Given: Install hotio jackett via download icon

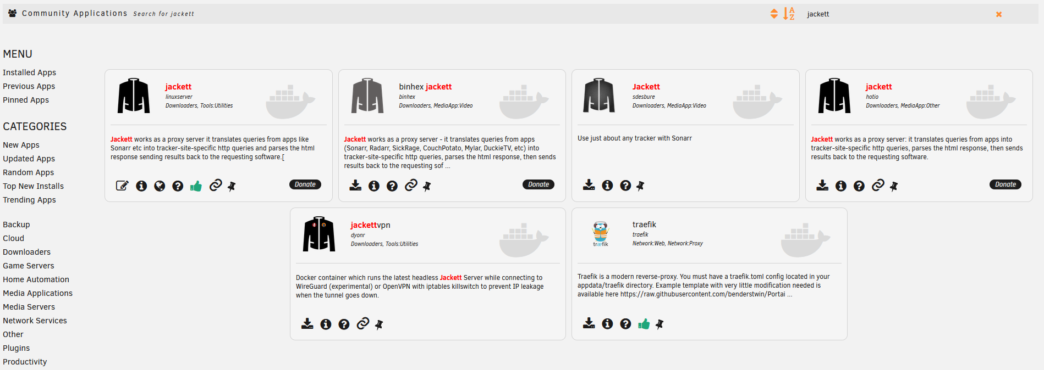Looking at the screenshot, I should tap(822, 185).
